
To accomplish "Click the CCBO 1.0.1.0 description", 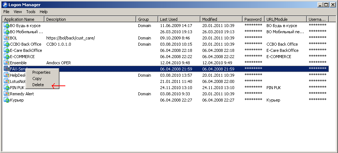I will point(59,44).
